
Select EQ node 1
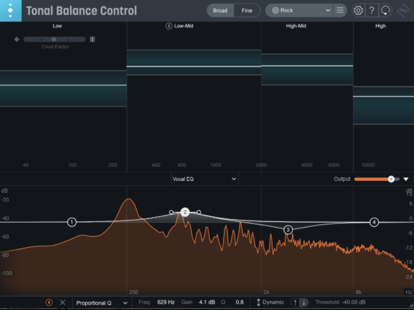click(72, 222)
